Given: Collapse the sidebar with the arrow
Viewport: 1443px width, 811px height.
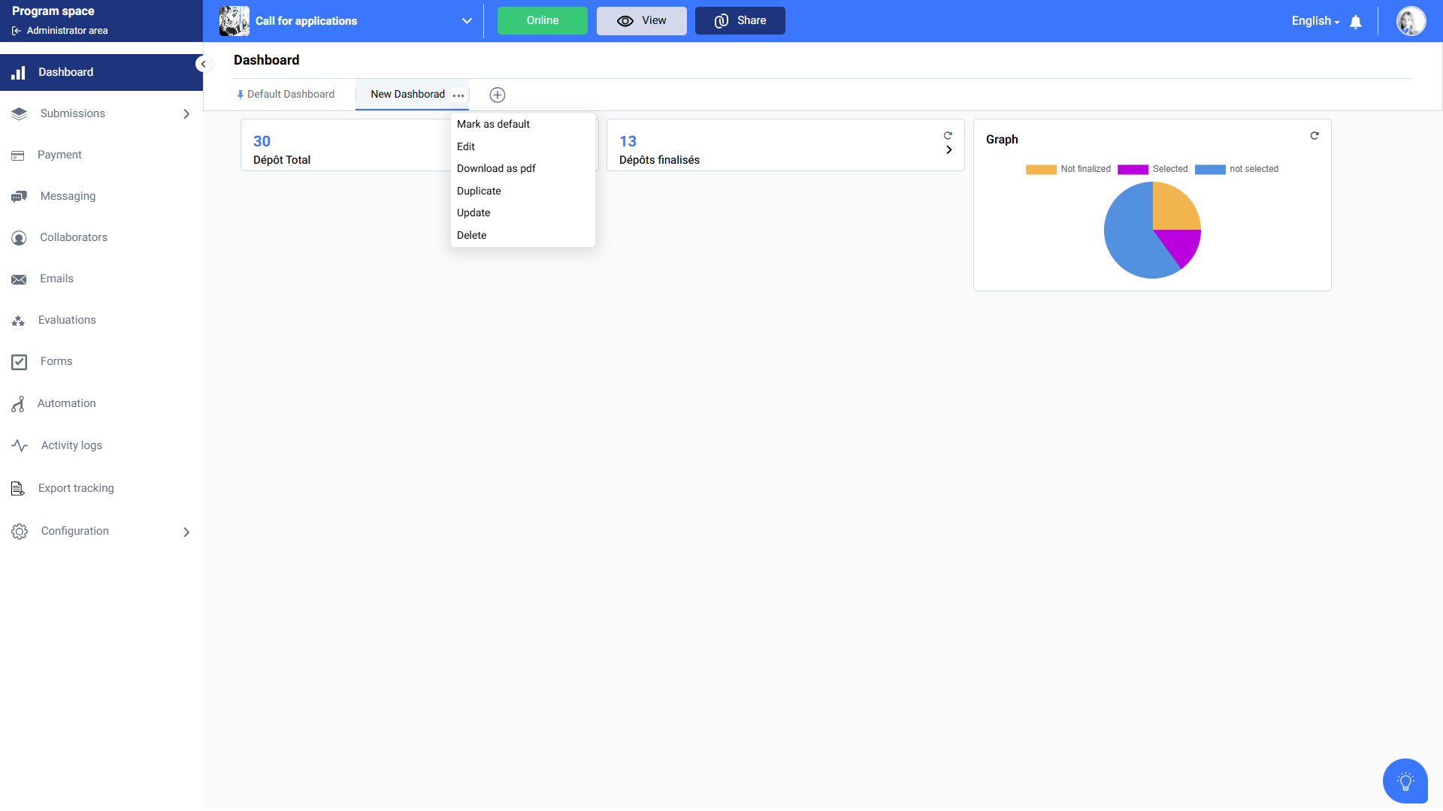Looking at the screenshot, I should [x=203, y=64].
